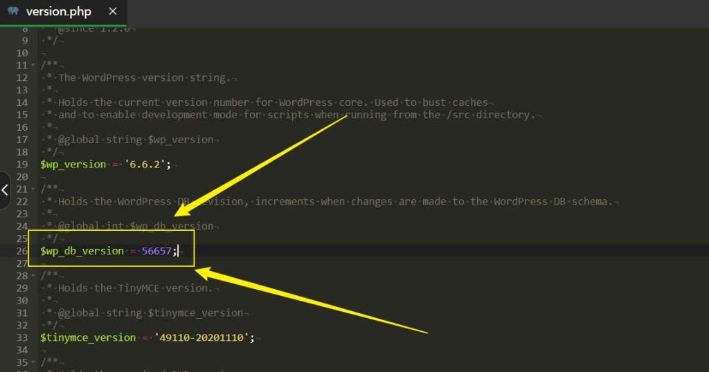Collapse the comment block at line 11
The height and width of the screenshot is (372, 709).
33,65
